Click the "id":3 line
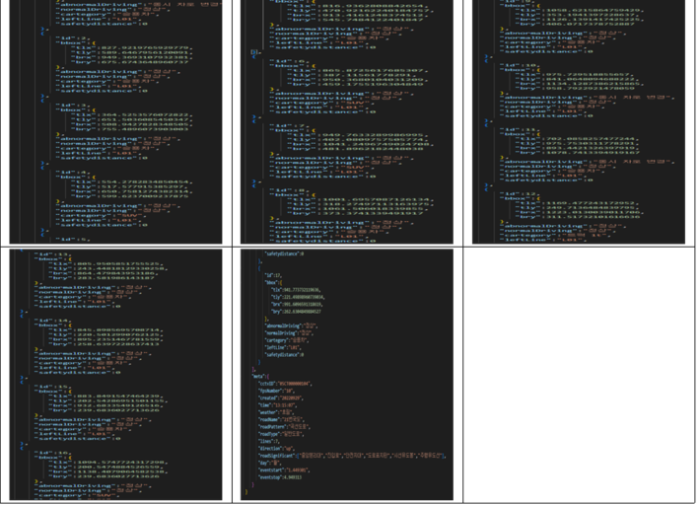This screenshot has height=505, width=700. click(73, 106)
